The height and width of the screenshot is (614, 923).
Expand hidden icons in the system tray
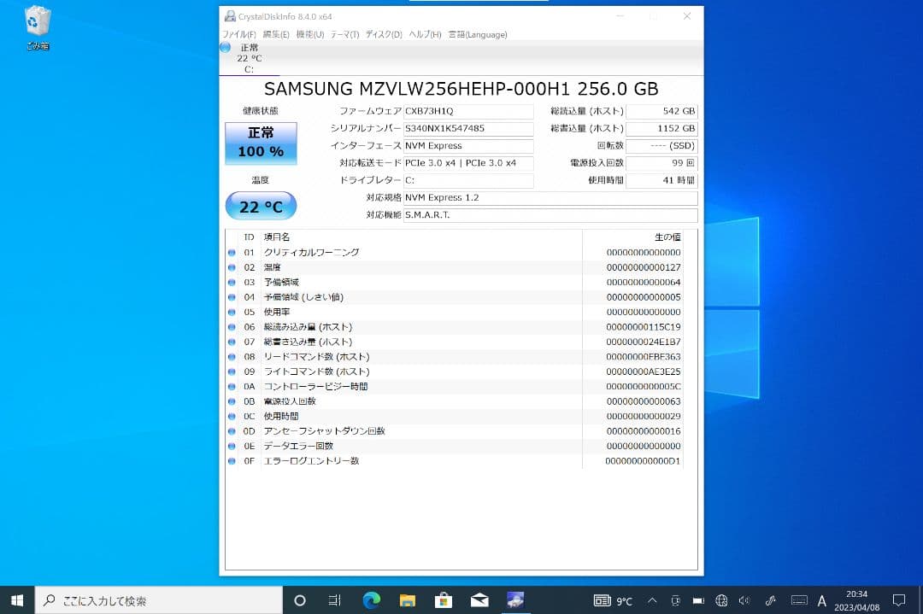651,600
